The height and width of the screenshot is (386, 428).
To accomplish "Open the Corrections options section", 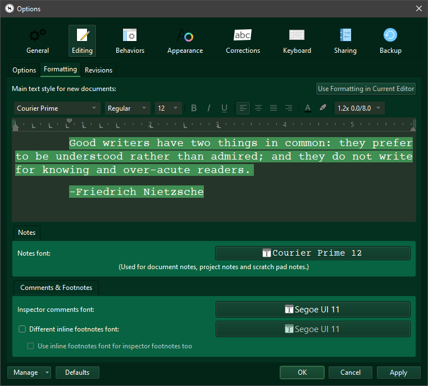I will click(x=243, y=41).
